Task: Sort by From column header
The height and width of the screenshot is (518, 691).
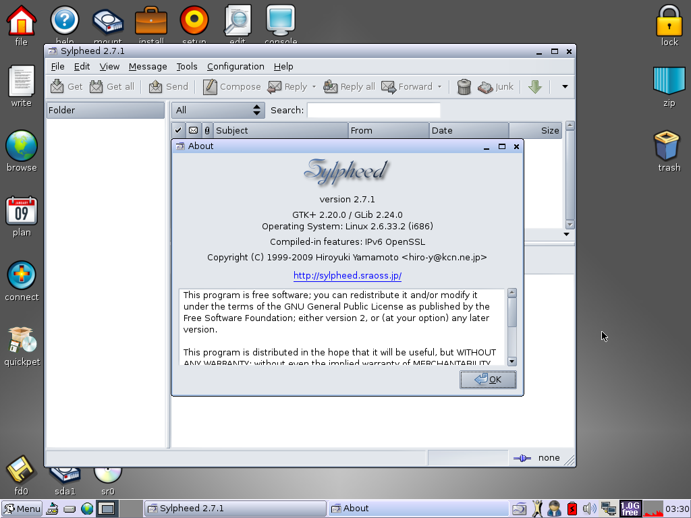Action: pos(389,130)
